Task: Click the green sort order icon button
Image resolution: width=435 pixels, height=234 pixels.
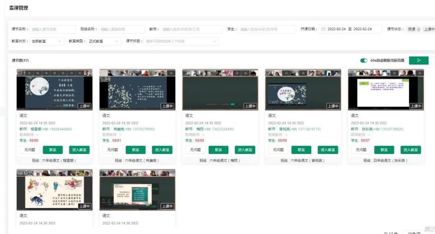Action: (x=418, y=60)
